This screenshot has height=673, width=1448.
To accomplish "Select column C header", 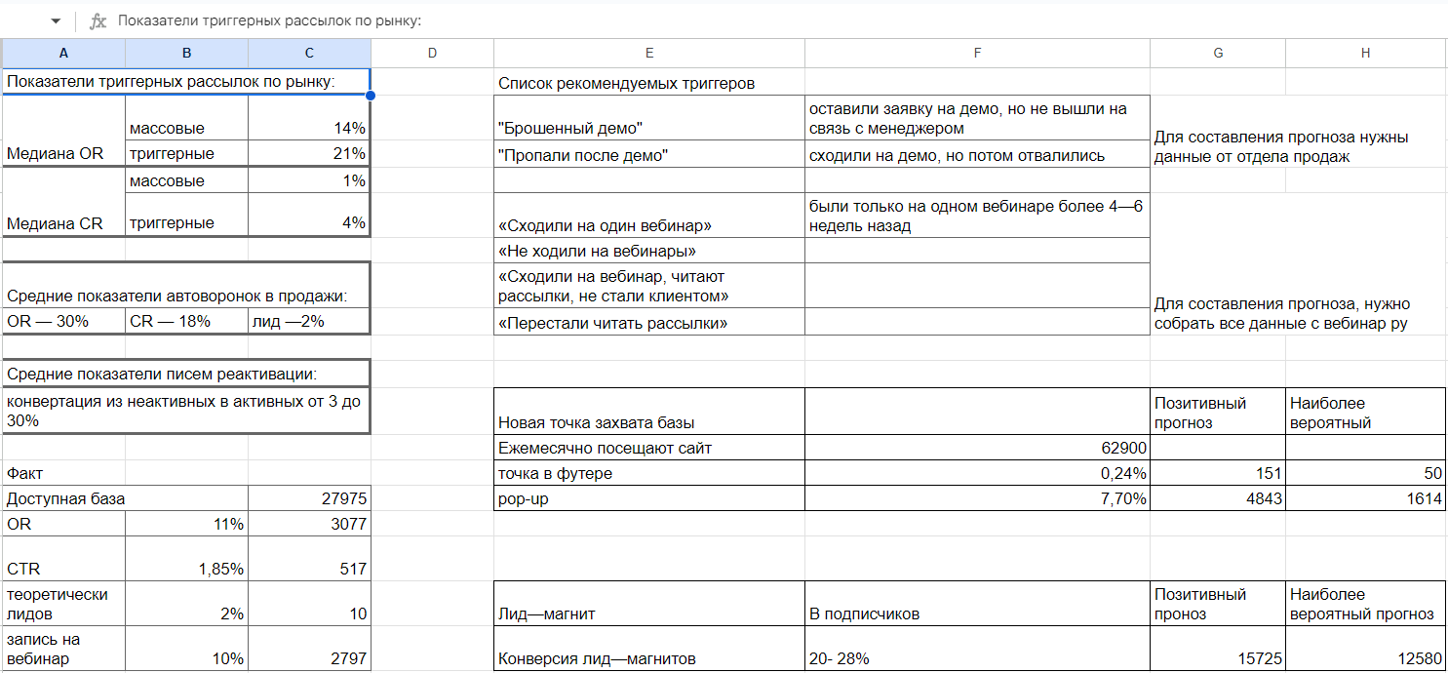I will point(309,54).
